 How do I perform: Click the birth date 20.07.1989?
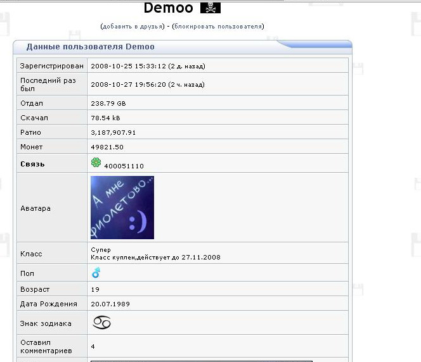pos(110,304)
